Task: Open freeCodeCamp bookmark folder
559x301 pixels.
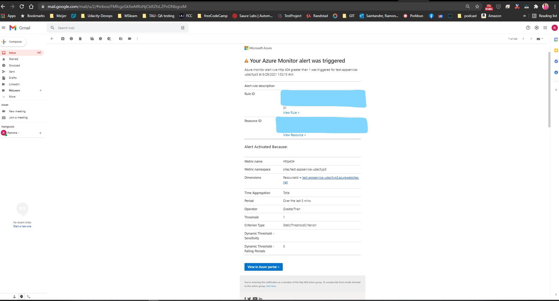Action: tap(212, 16)
